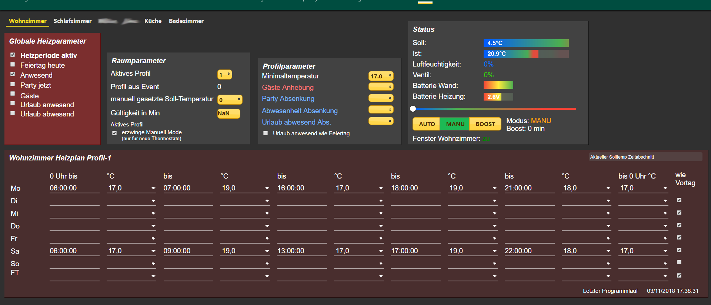Check the Gäste option
Screen dimensions: 711x305
[x=13, y=94]
